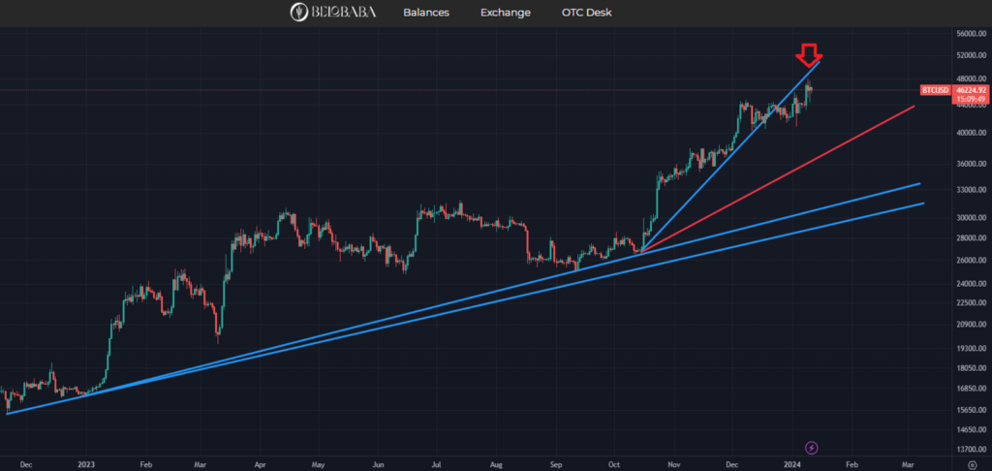The width and height of the screenshot is (992, 471).
Task: Go to the Exchange page
Action: pyautogui.click(x=506, y=13)
